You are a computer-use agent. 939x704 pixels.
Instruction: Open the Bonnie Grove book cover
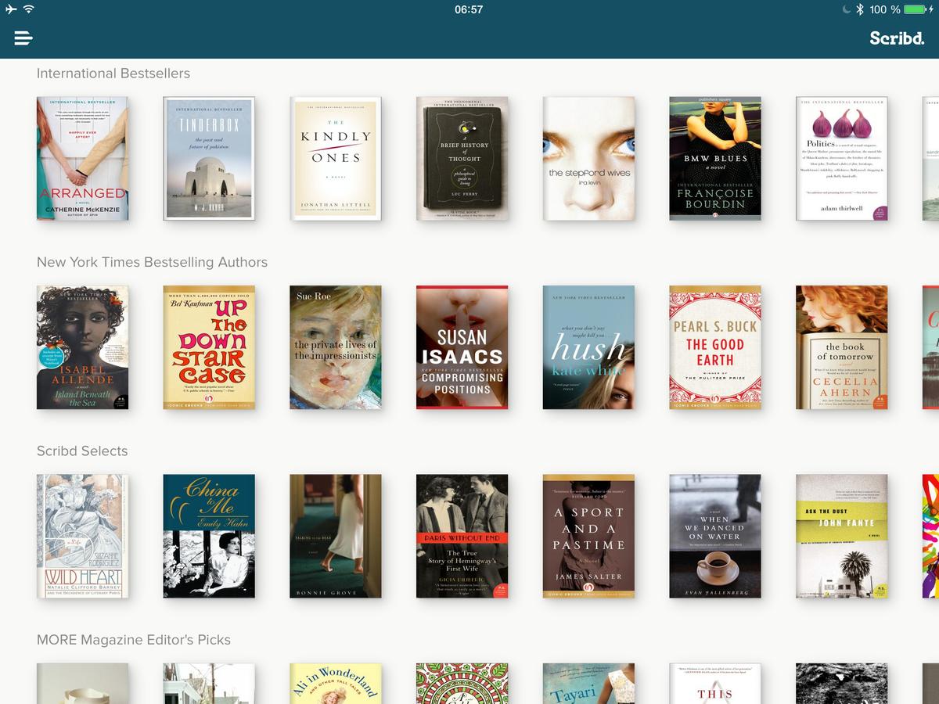click(x=336, y=536)
